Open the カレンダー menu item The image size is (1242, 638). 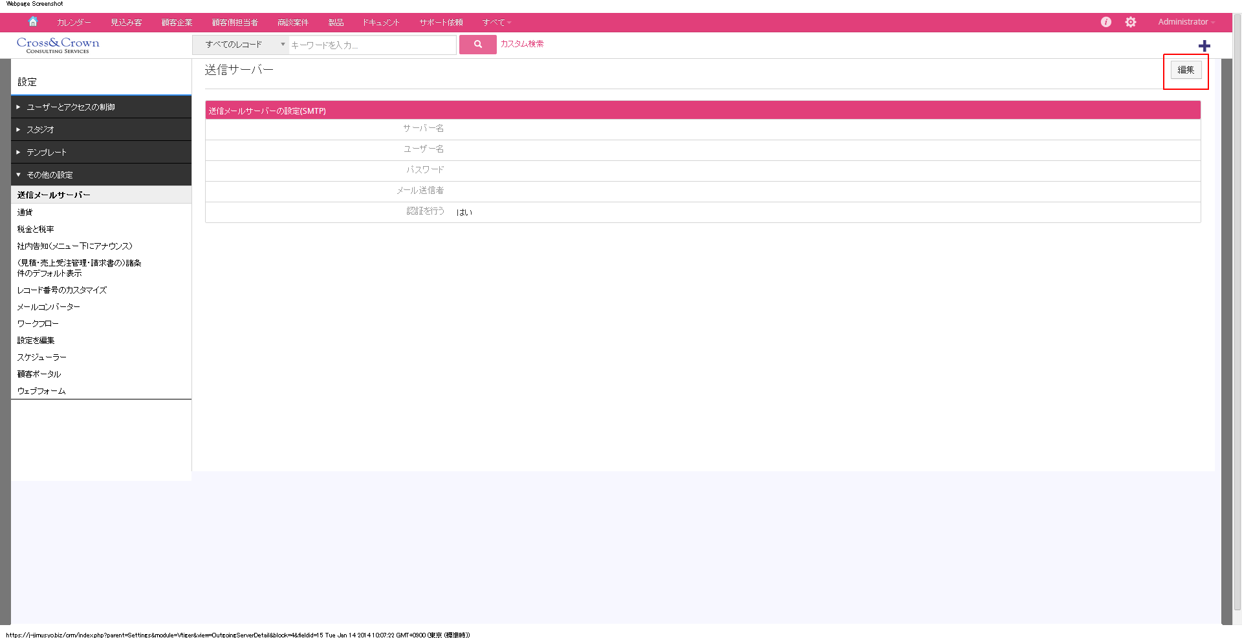(74, 23)
